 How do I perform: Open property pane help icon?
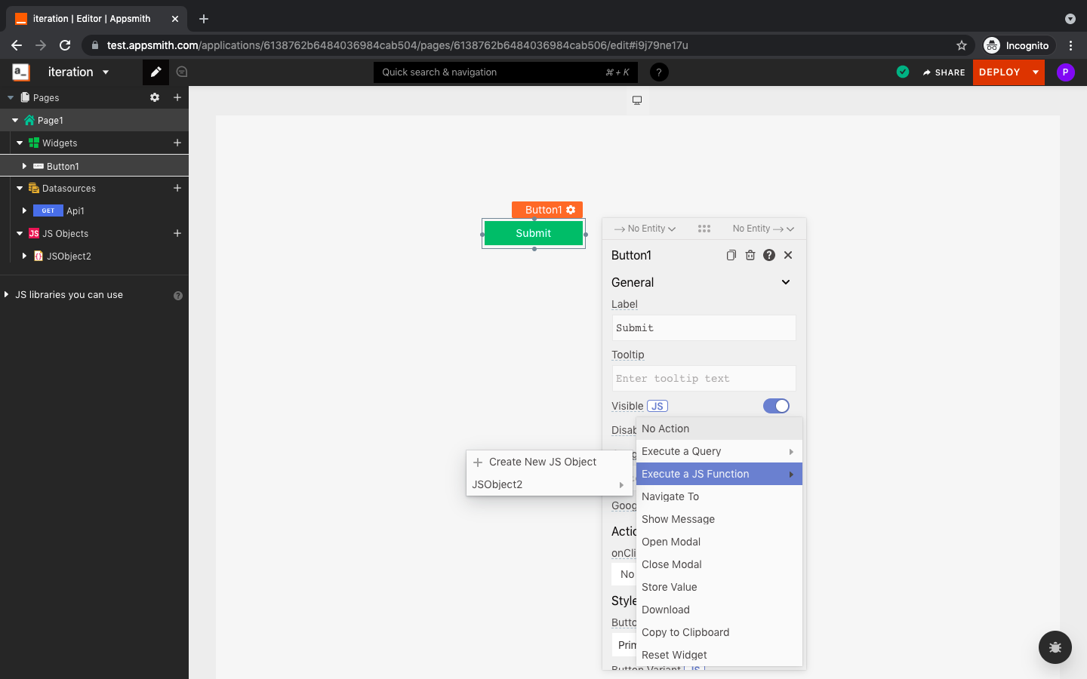pos(769,255)
